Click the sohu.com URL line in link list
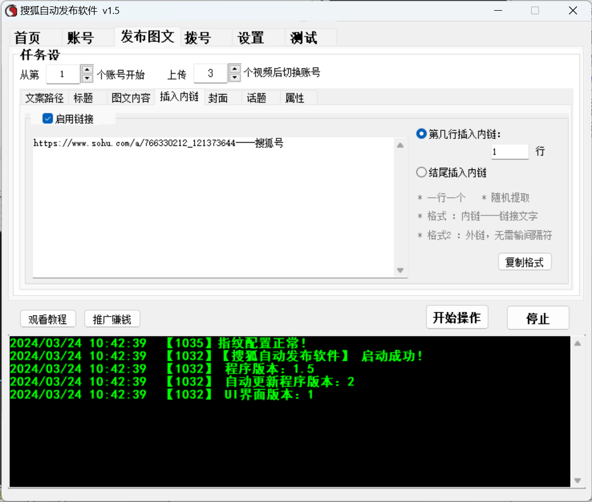This screenshot has height=502, width=592. coord(158,143)
